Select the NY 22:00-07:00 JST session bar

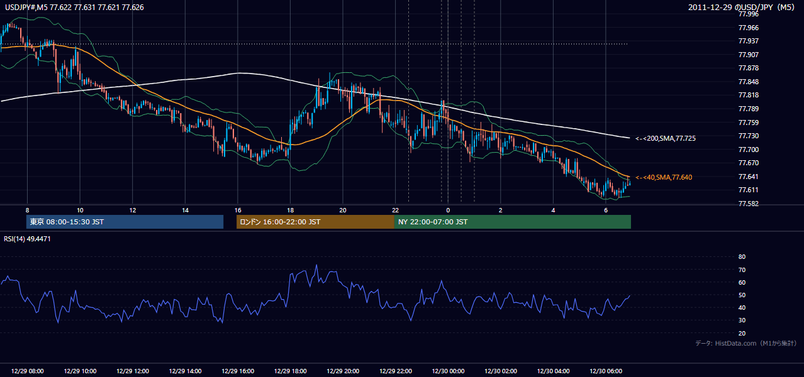coord(513,222)
